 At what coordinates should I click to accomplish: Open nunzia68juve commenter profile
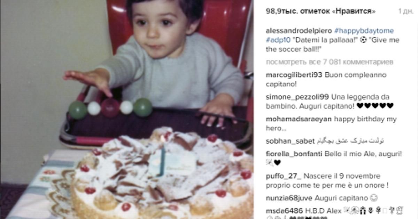tap(289, 198)
